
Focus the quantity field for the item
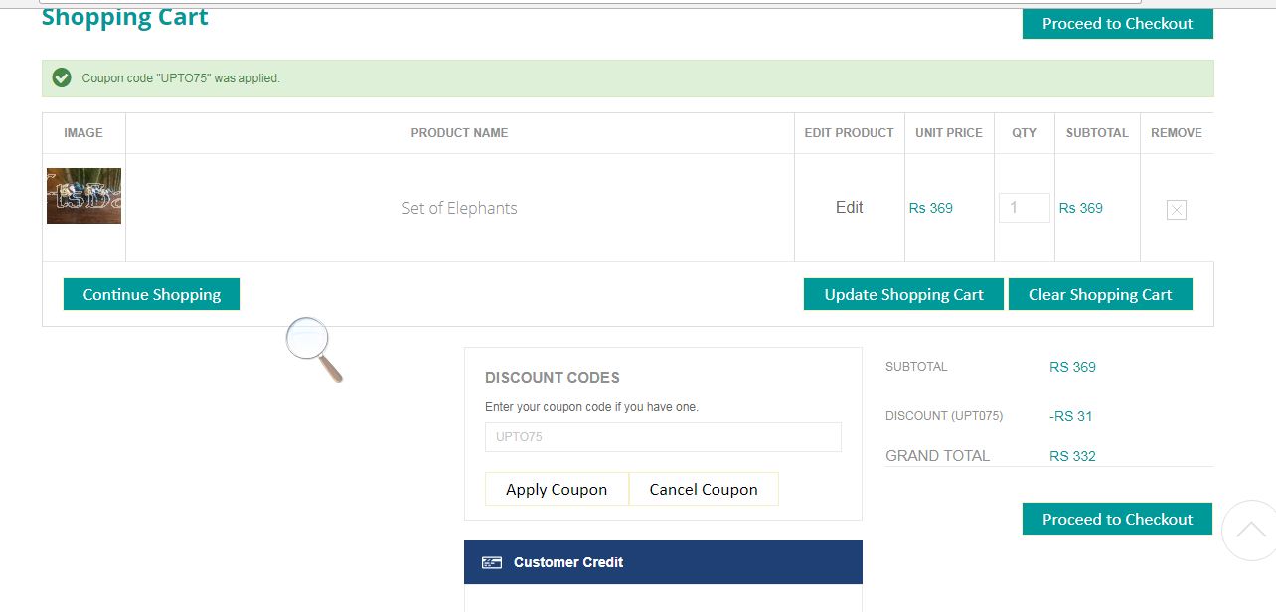(1024, 208)
